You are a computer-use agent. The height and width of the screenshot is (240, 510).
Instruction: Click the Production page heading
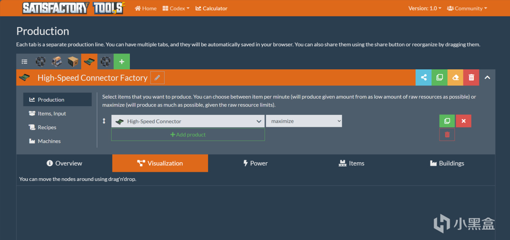43,31
